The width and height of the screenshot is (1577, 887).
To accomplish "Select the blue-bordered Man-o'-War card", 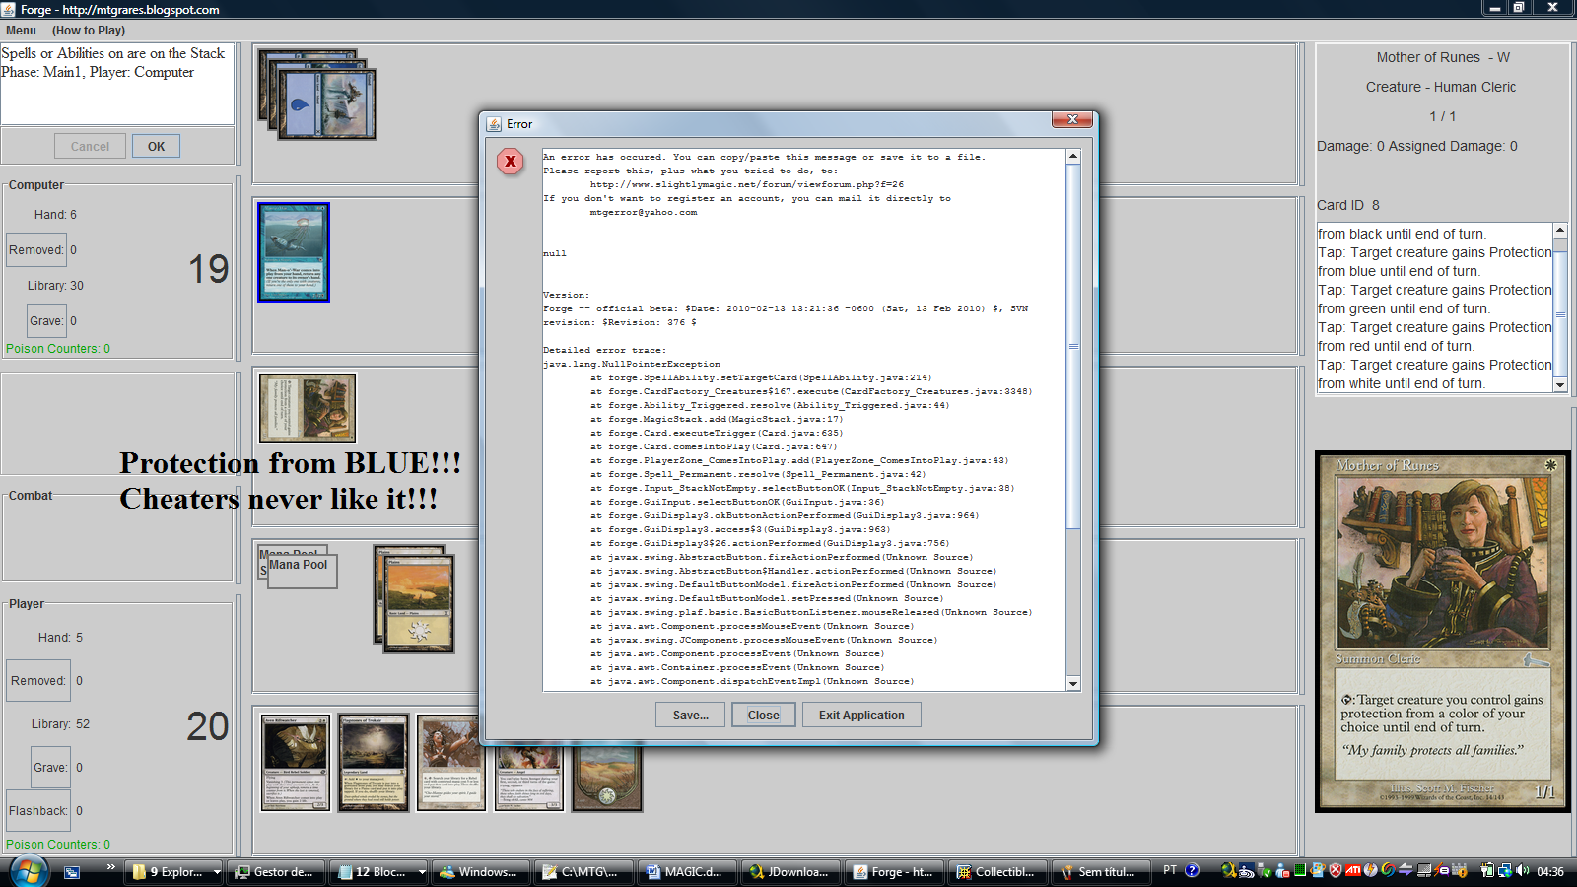I will 294,252.
